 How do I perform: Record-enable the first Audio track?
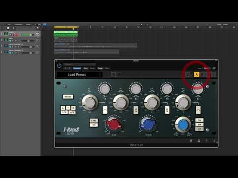point(16,35)
